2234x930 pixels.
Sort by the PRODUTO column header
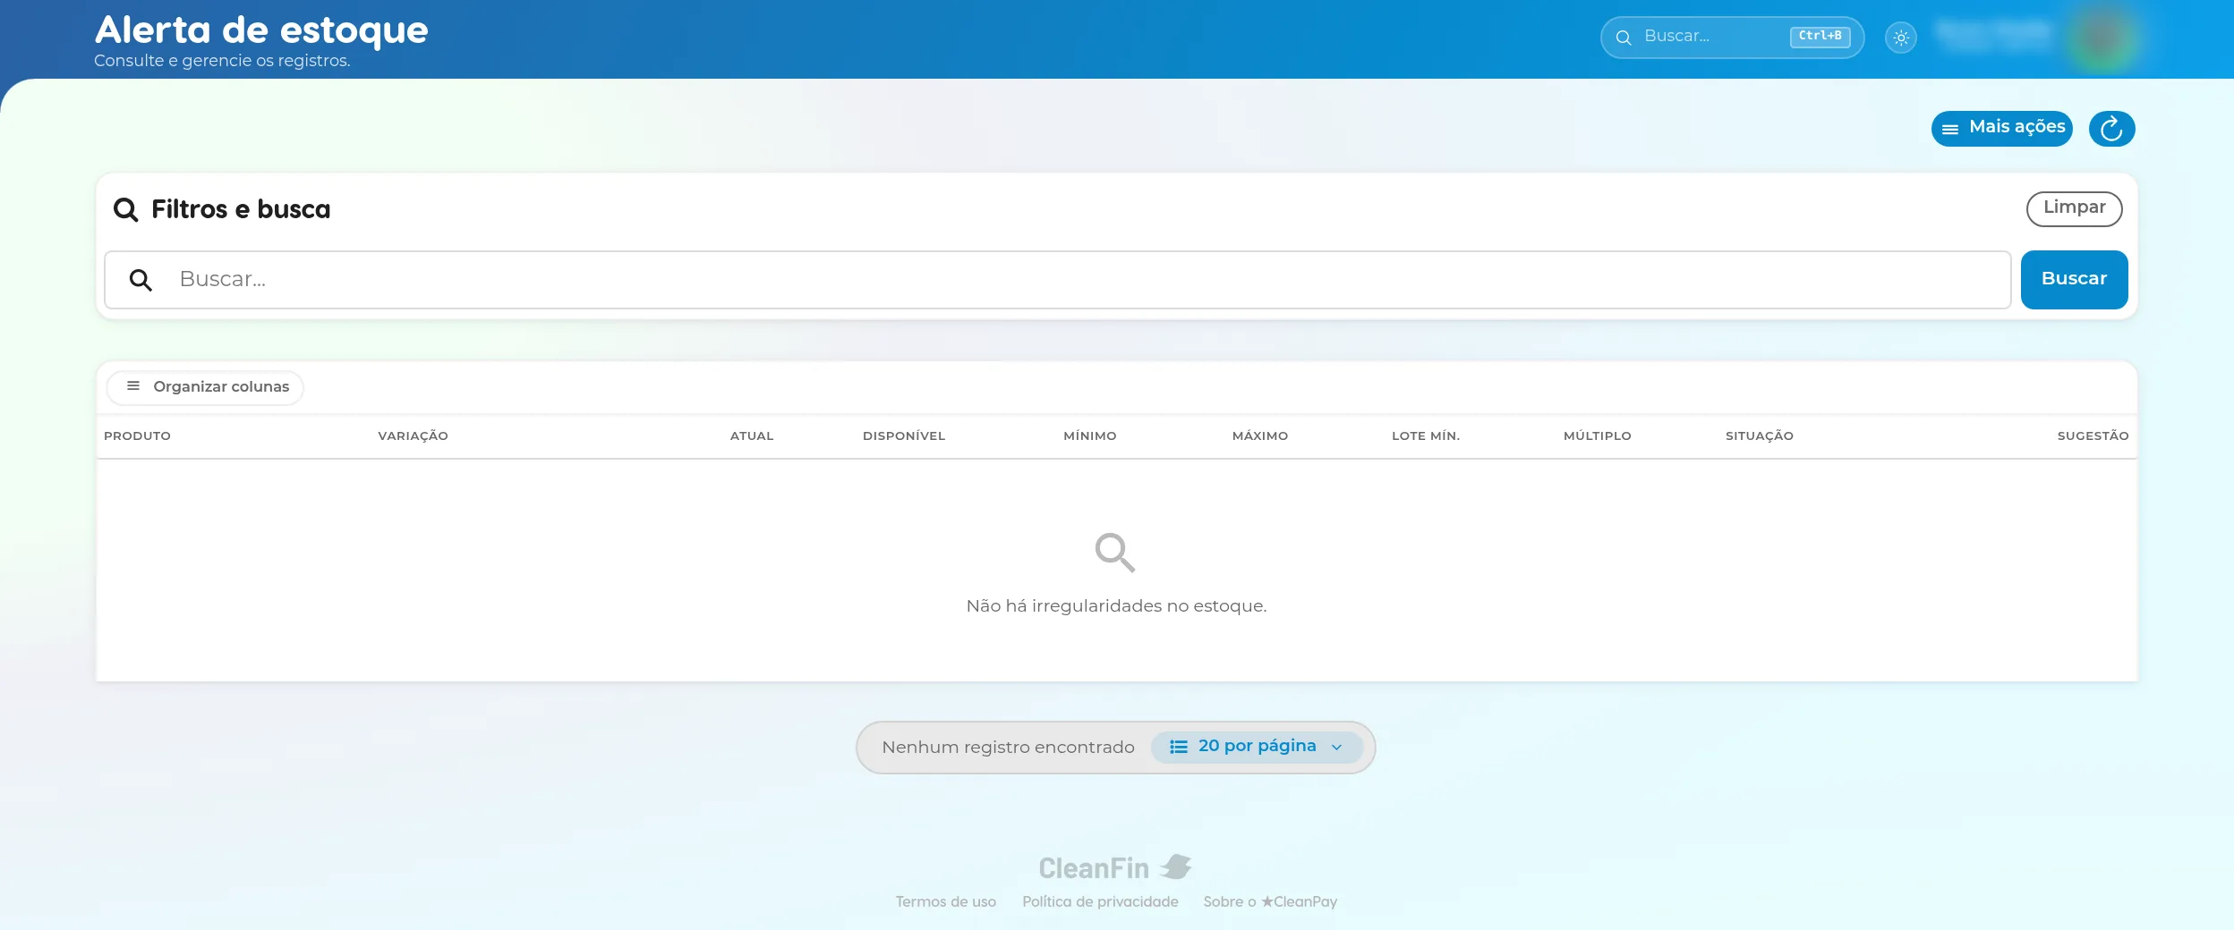[137, 436]
